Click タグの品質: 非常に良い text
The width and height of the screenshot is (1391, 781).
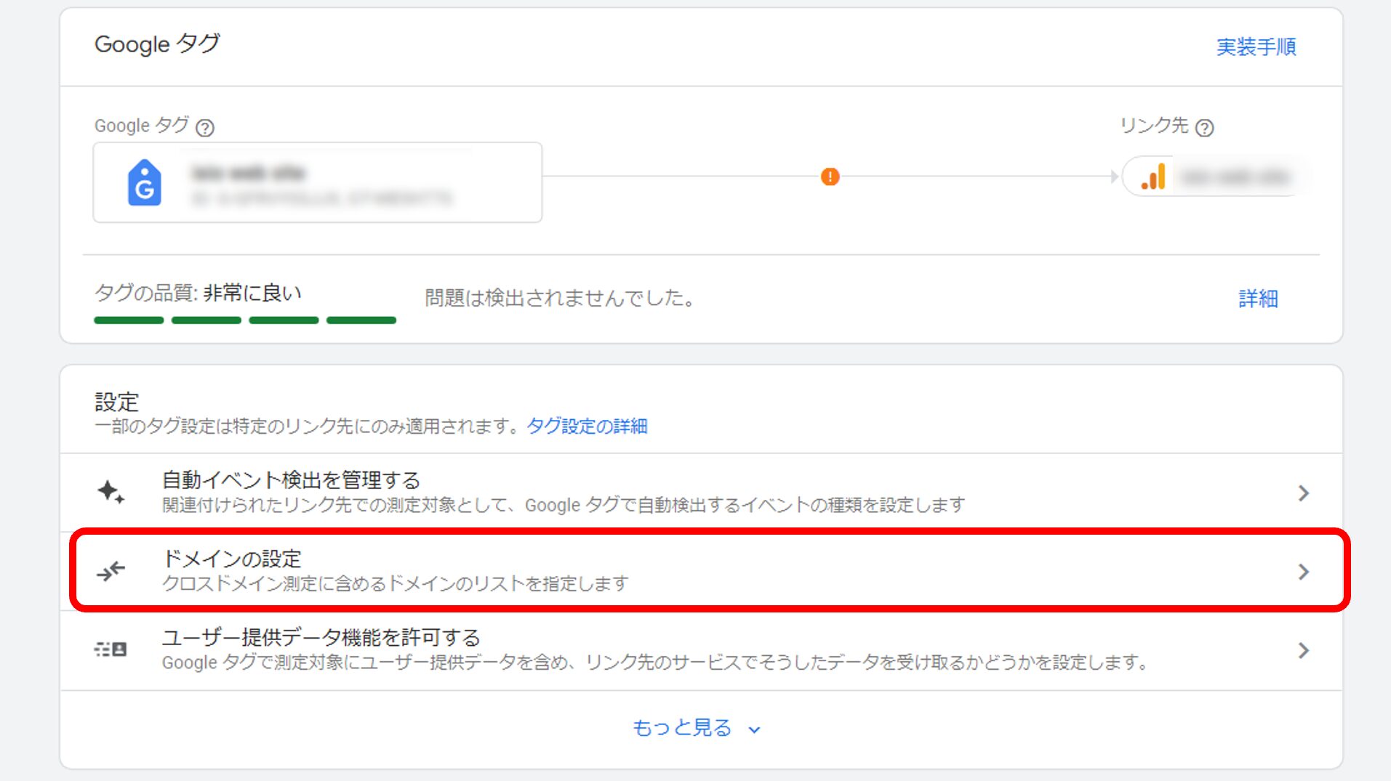(x=198, y=293)
